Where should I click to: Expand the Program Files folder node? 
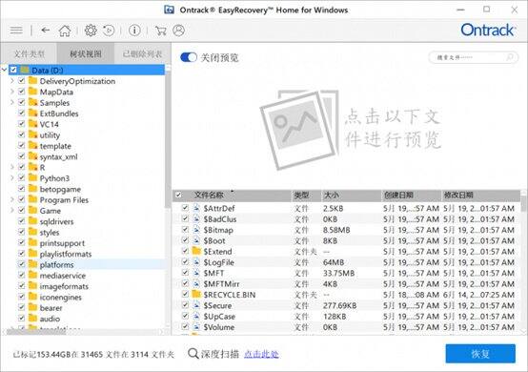(x=12, y=199)
